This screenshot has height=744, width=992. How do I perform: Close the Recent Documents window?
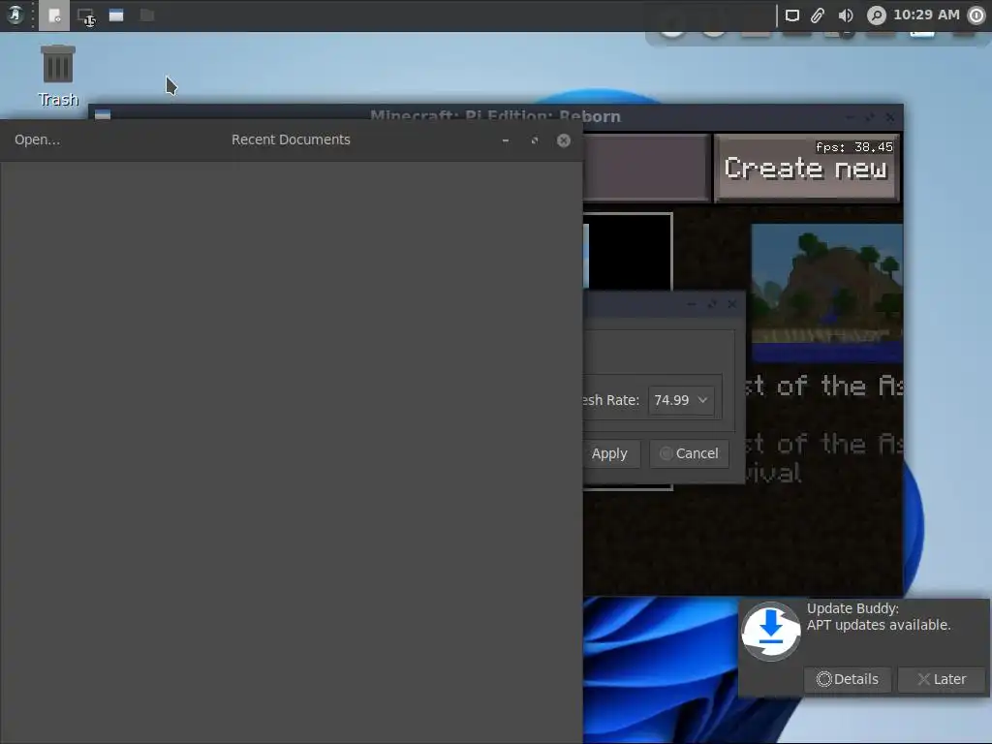point(564,140)
